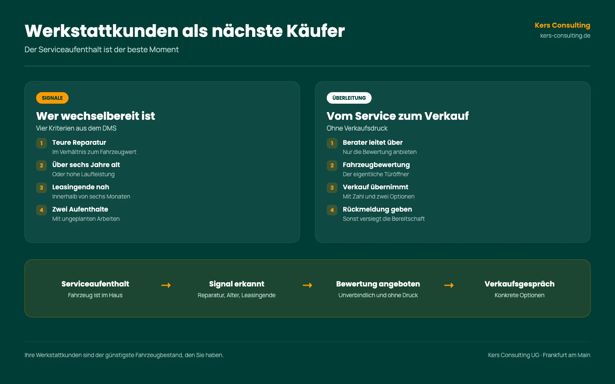Click text Der eigentliche Türöffner
The width and height of the screenshot is (615, 384).
(376, 174)
